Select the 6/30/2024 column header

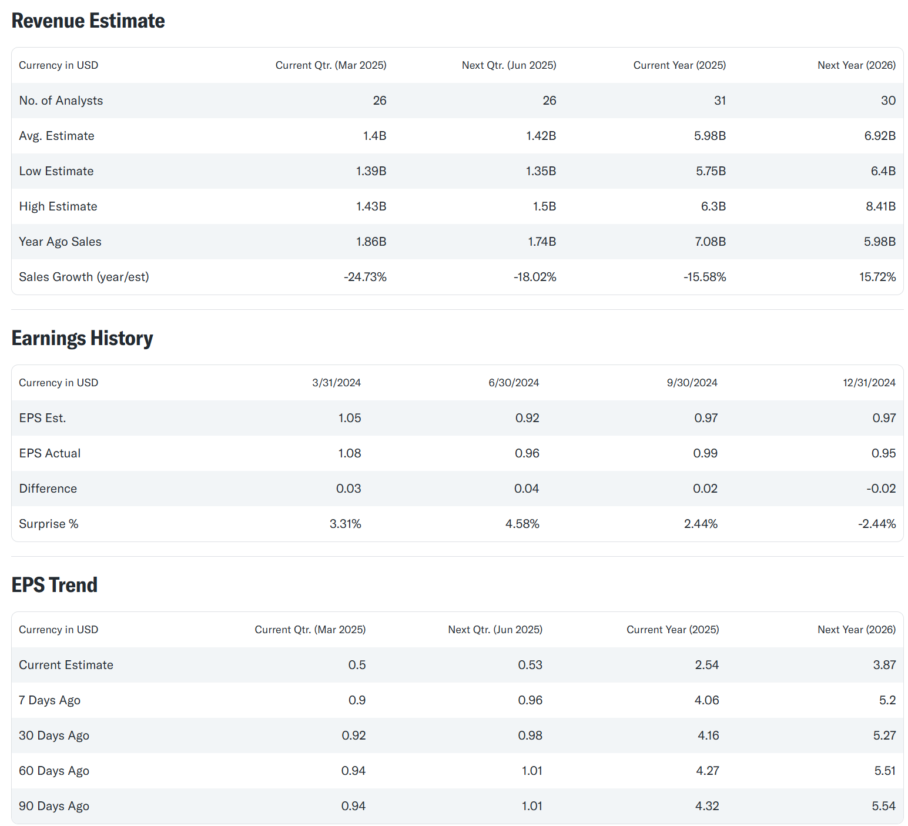514,383
